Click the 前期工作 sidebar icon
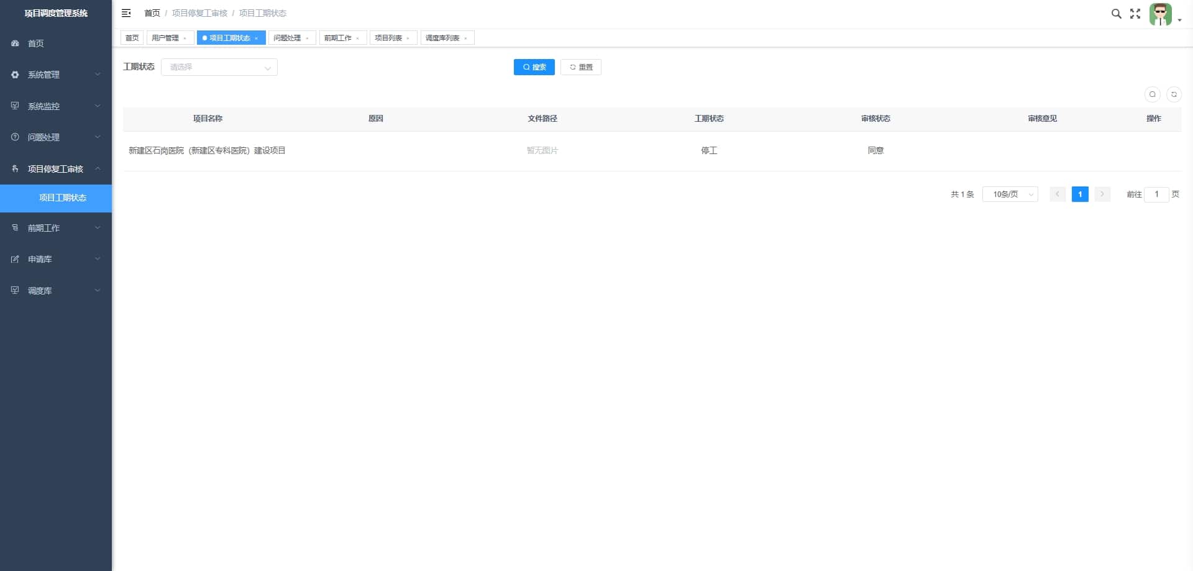1193x571 pixels. 15,227
